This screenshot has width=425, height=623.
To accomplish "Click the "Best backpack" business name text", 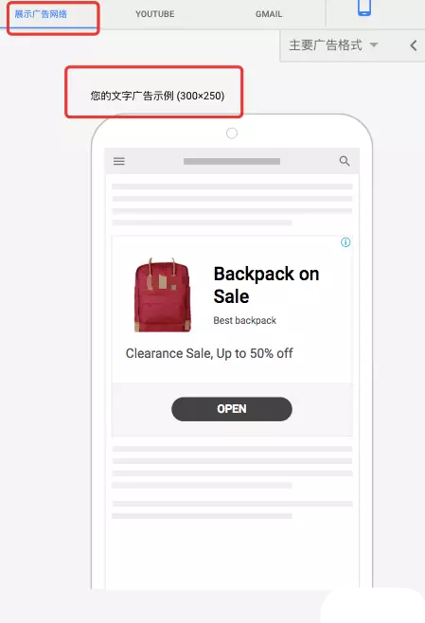I will [x=244, y=321].
